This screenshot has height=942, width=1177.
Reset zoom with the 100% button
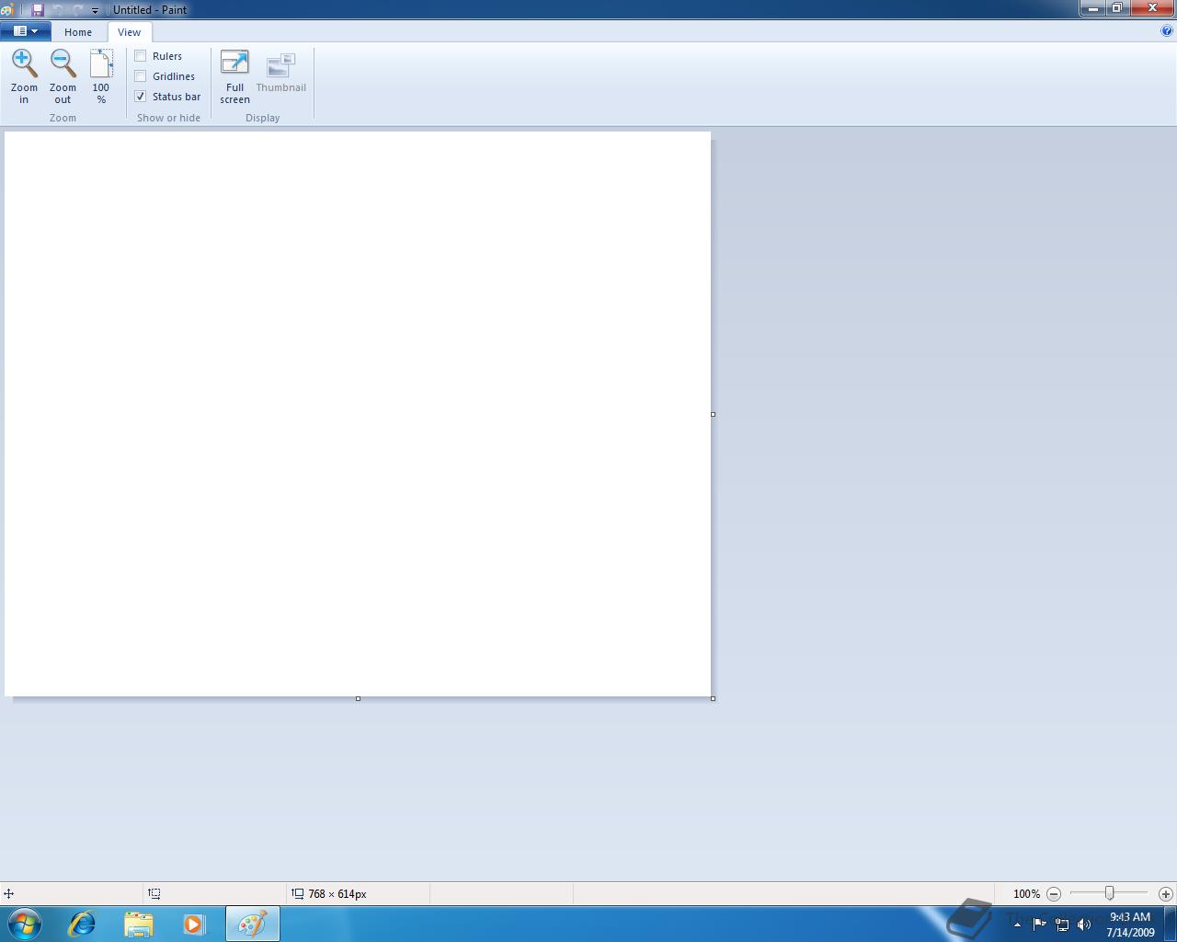tap(101, 77)
